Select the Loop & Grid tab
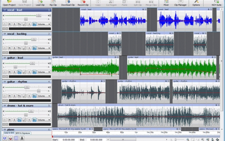 coord(9,133)
